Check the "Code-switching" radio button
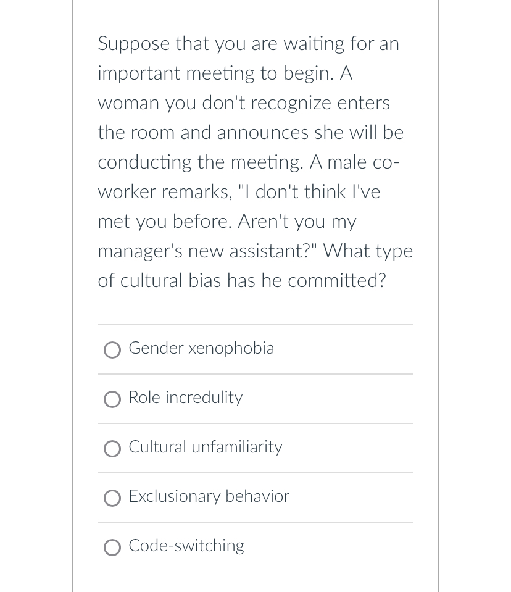This screenshot has width=511, height=592. [x=112, y=548]
